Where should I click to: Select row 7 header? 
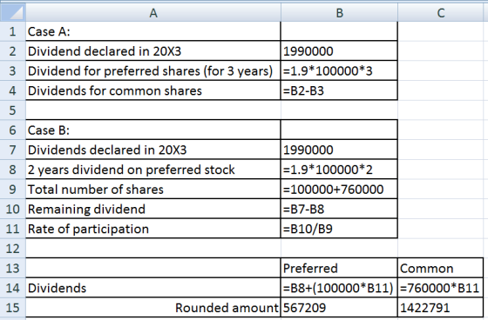point(13,150)
